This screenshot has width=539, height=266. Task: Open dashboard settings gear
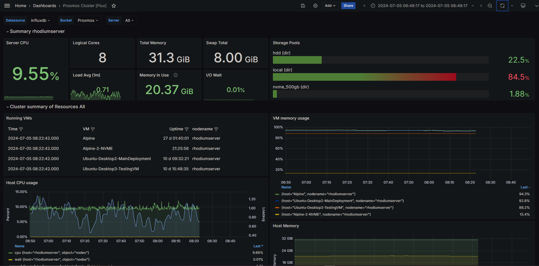315,6
